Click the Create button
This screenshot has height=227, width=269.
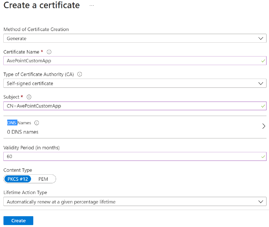(18, 220)
